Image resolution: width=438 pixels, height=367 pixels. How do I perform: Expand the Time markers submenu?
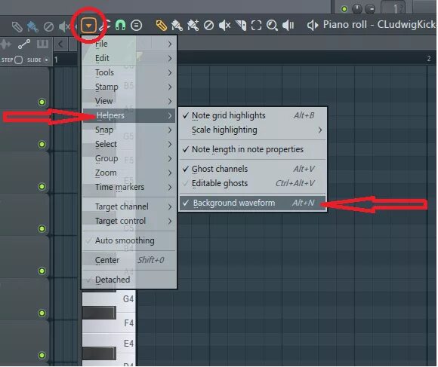129,187
